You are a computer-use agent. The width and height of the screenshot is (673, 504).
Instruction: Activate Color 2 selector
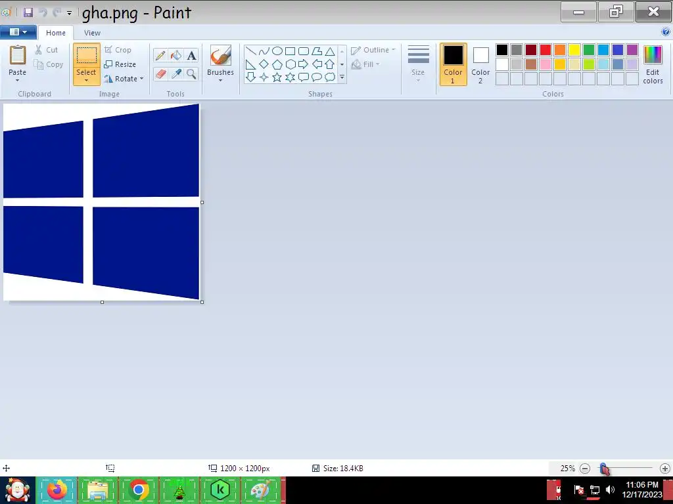(x=480, y=64)
